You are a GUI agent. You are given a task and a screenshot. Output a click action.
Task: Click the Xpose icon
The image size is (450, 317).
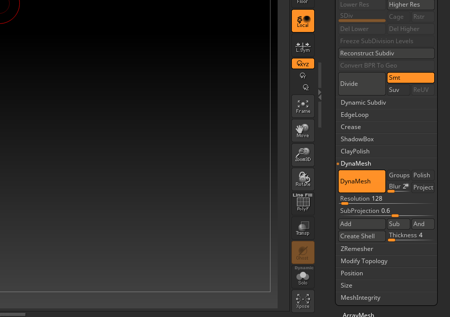(x=303, y=301)
